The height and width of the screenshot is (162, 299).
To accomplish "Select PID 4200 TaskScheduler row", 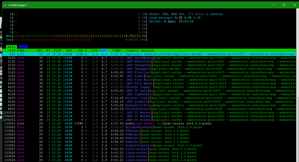I will pyautogui.click(x=149, y=109).
